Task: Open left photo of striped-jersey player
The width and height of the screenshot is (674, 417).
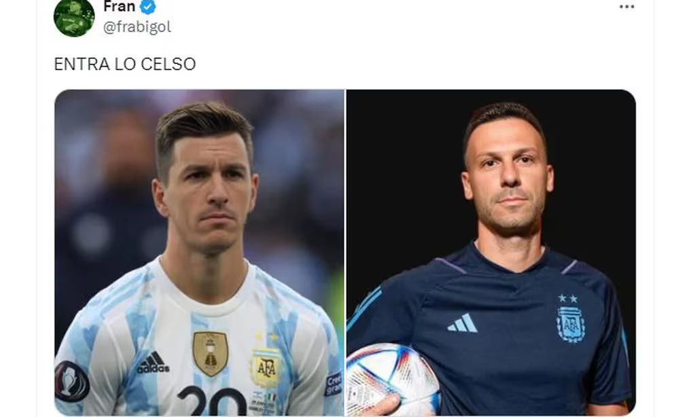Action: pos(200,253)
